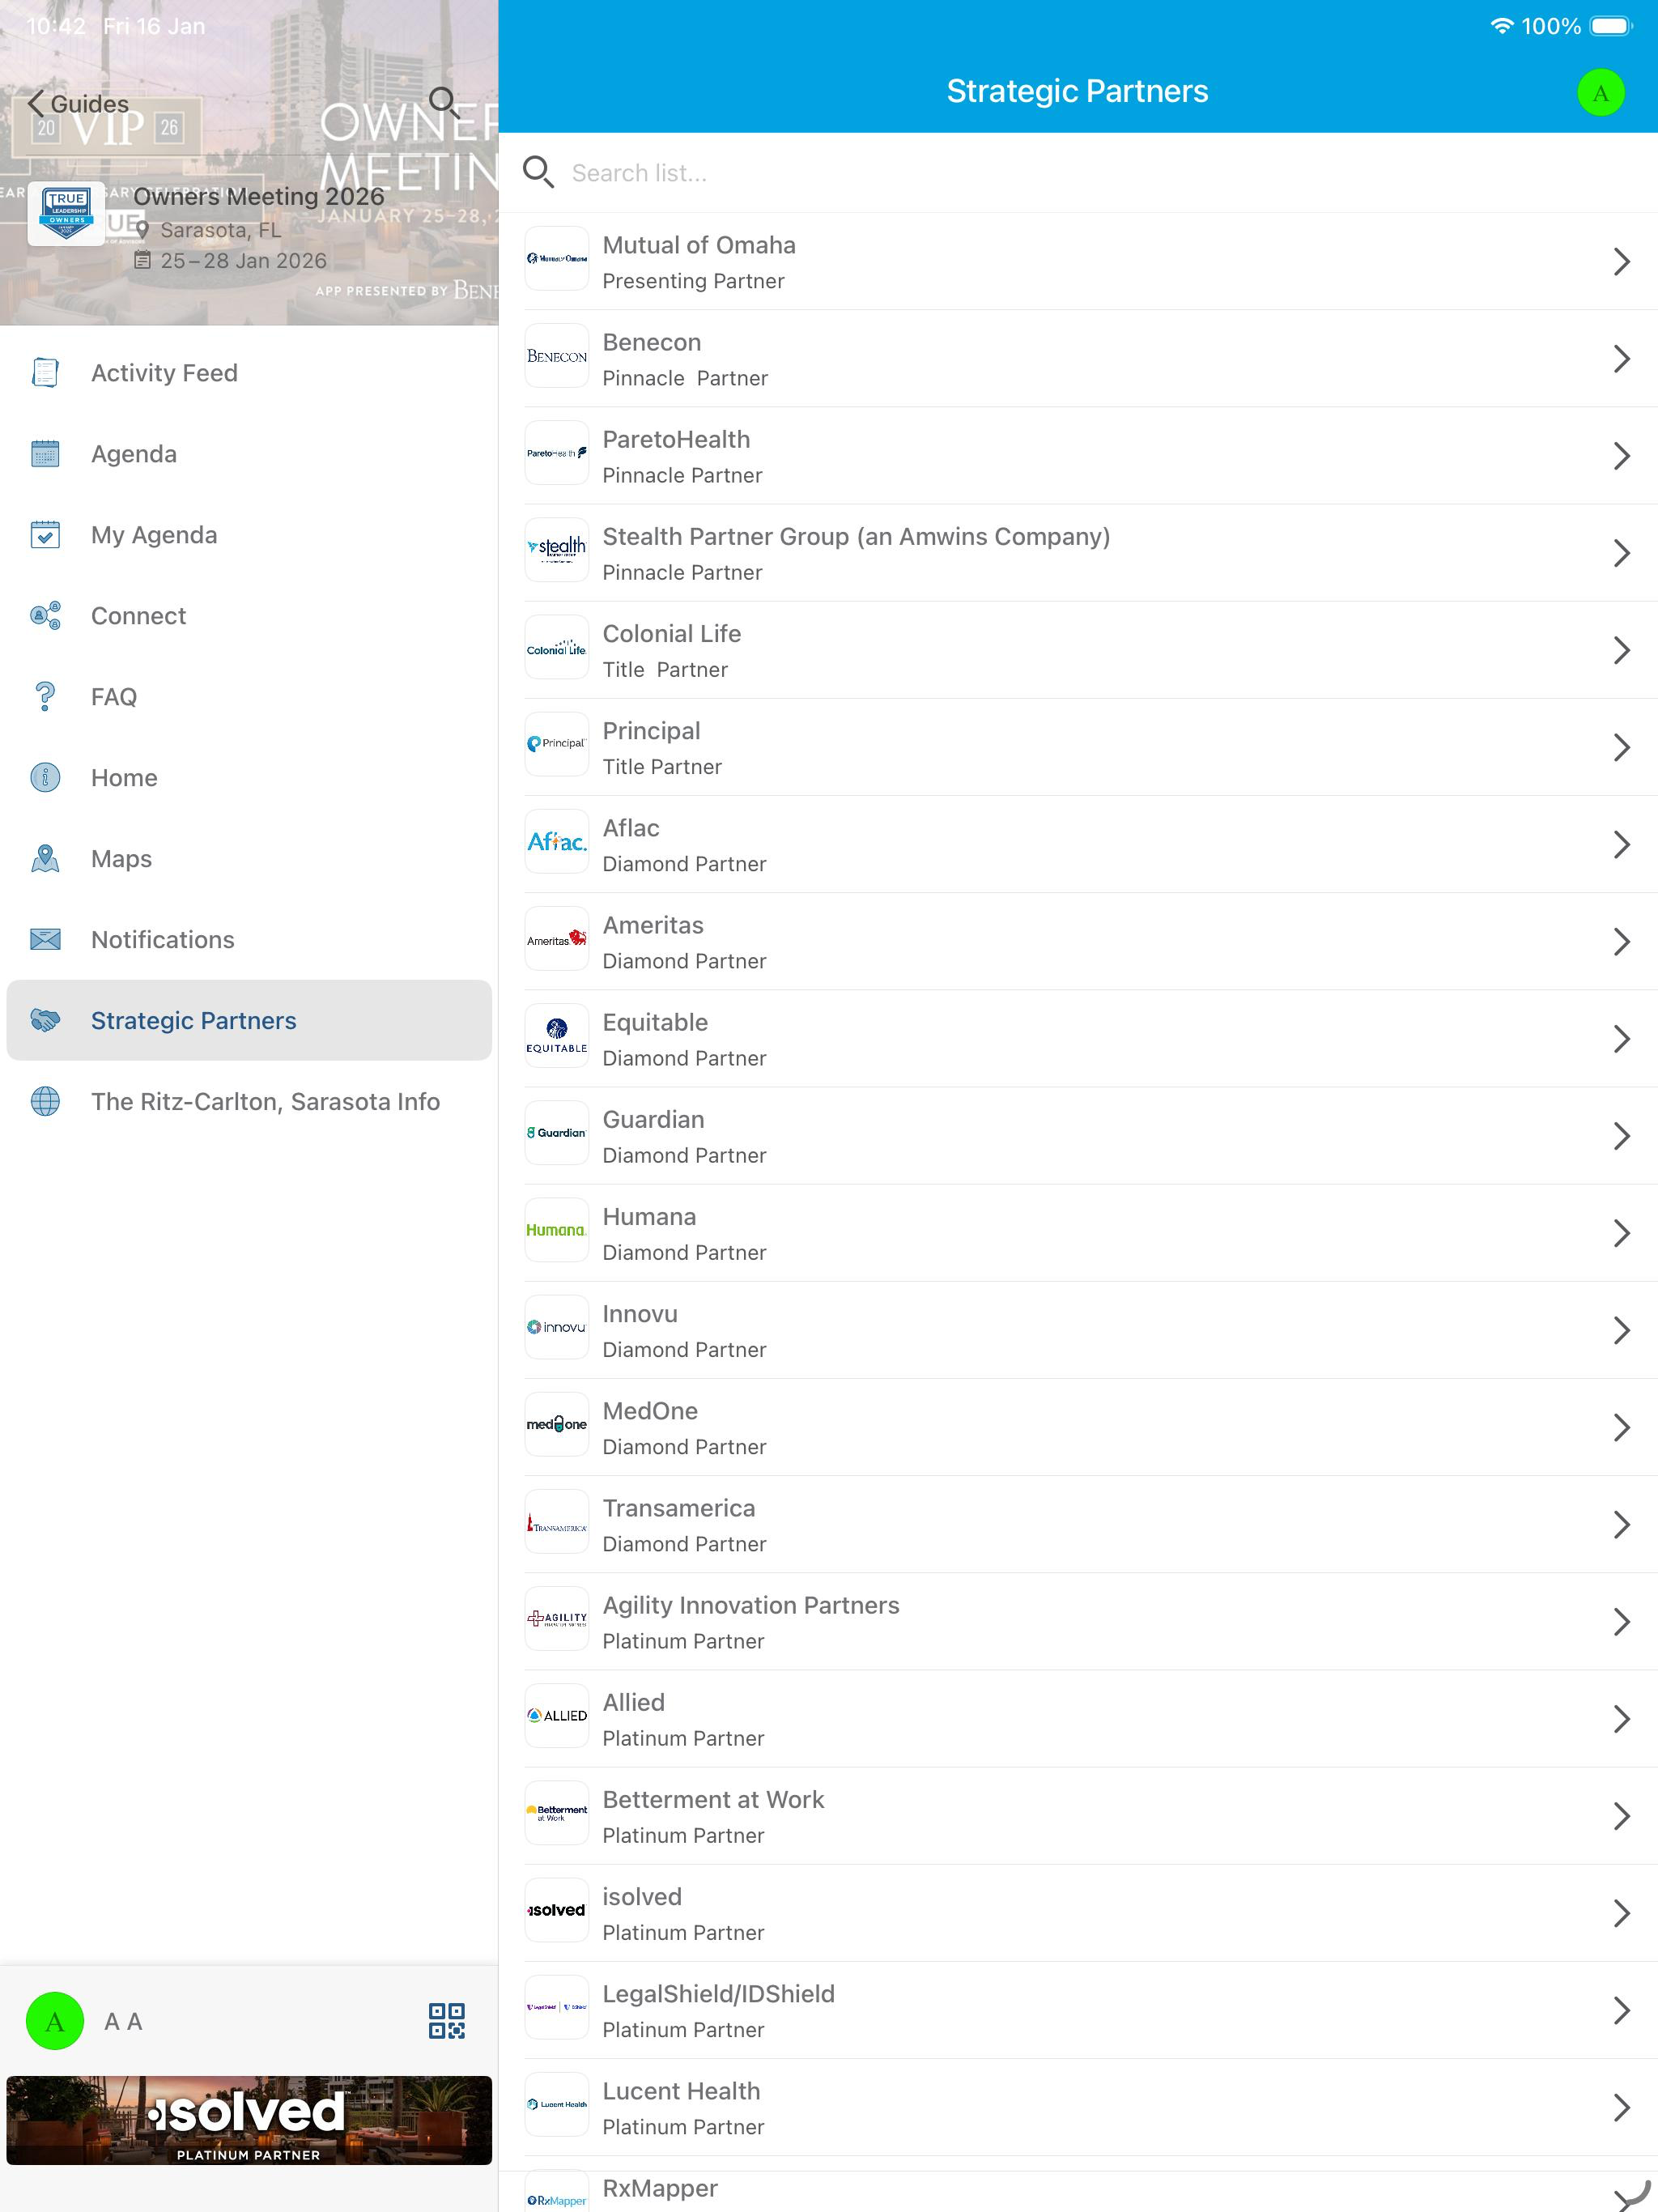This screenshot has width=1658, height=2212.
Task: Expand Benecon row chevron
Action: [x=1622, y=359]
